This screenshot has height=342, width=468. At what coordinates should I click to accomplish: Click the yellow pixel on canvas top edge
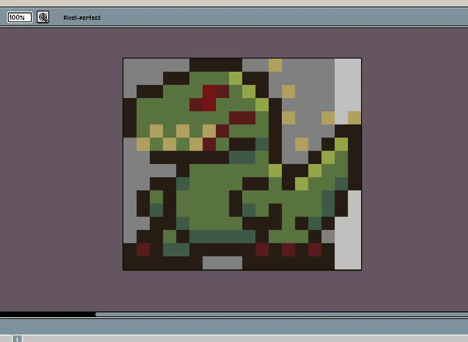[275, 65]
